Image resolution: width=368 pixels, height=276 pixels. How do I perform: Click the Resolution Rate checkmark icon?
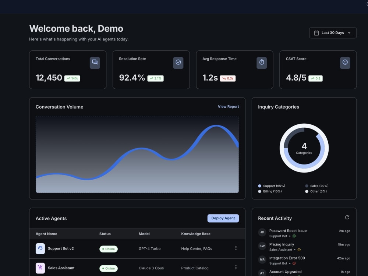(178, 63)
